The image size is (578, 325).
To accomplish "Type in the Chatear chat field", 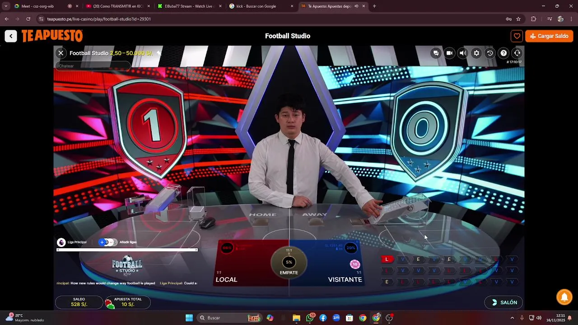I will (x=93, y=66).
